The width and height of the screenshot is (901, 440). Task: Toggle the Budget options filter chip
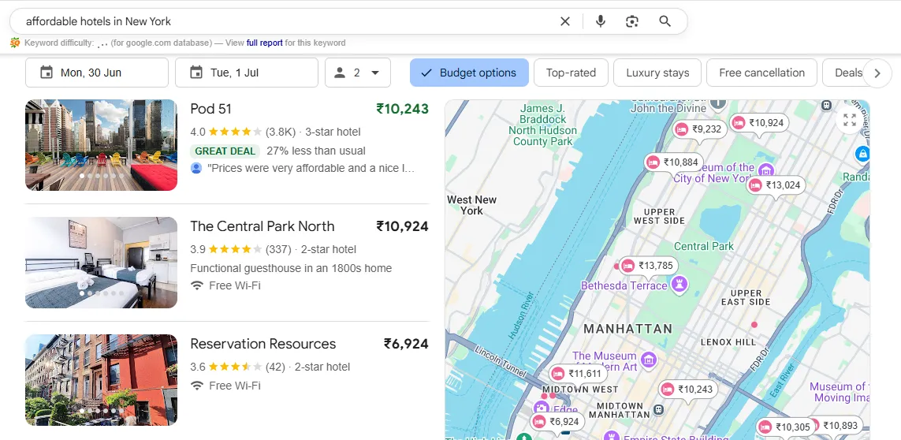click(x=469, y=73)
